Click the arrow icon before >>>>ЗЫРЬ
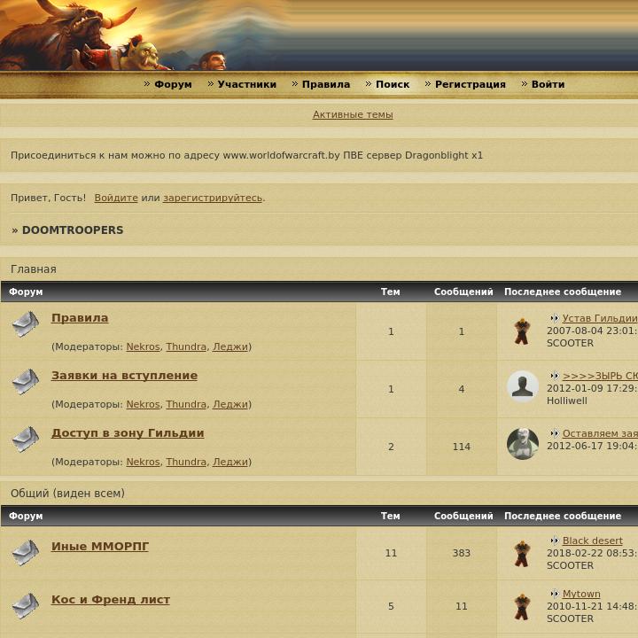 [554, 376]
